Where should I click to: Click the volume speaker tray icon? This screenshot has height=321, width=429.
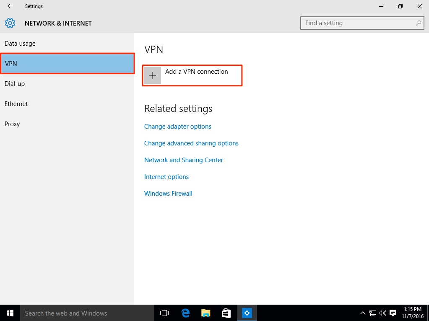[x=382, y=313]
